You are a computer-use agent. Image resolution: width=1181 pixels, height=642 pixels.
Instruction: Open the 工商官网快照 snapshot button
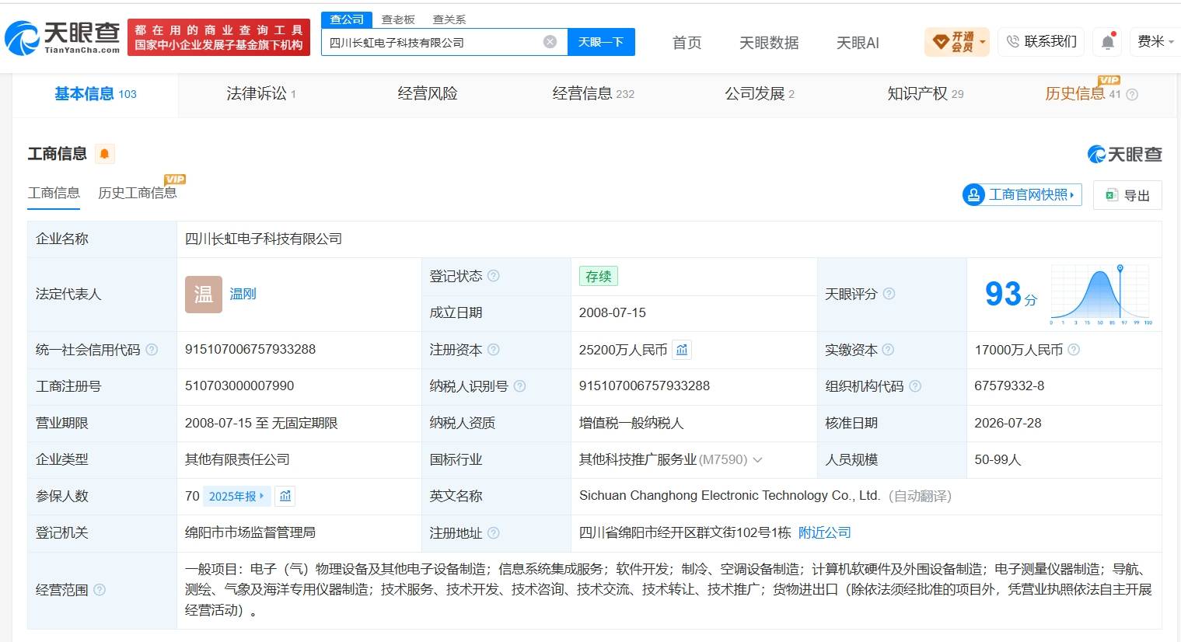pyautogui.click(x=1022, y=195)
